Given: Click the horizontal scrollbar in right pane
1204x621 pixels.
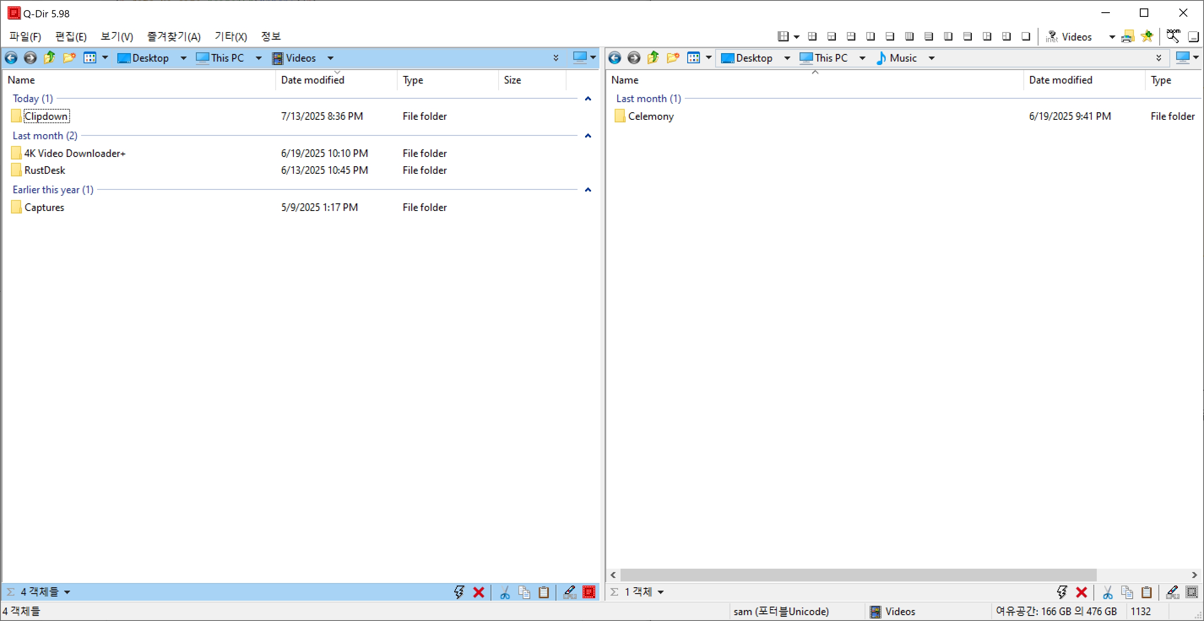Looking at the screenshot, I should (858, 574).
